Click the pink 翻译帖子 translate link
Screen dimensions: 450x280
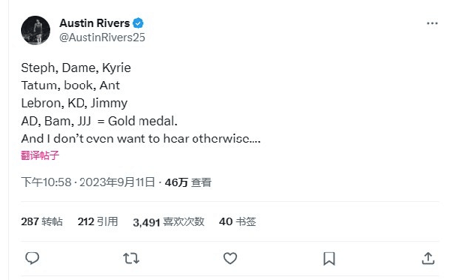point(40,155)
